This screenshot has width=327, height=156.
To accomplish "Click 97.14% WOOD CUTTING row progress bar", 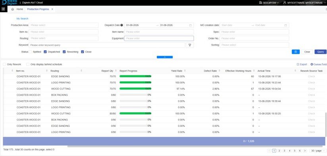I will coord(135,88).
